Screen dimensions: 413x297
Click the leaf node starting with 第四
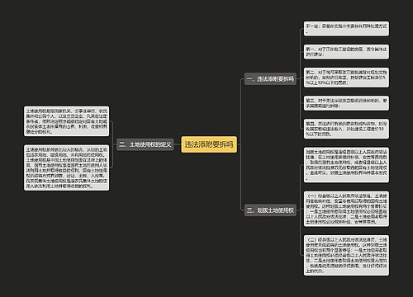[346, 129]
